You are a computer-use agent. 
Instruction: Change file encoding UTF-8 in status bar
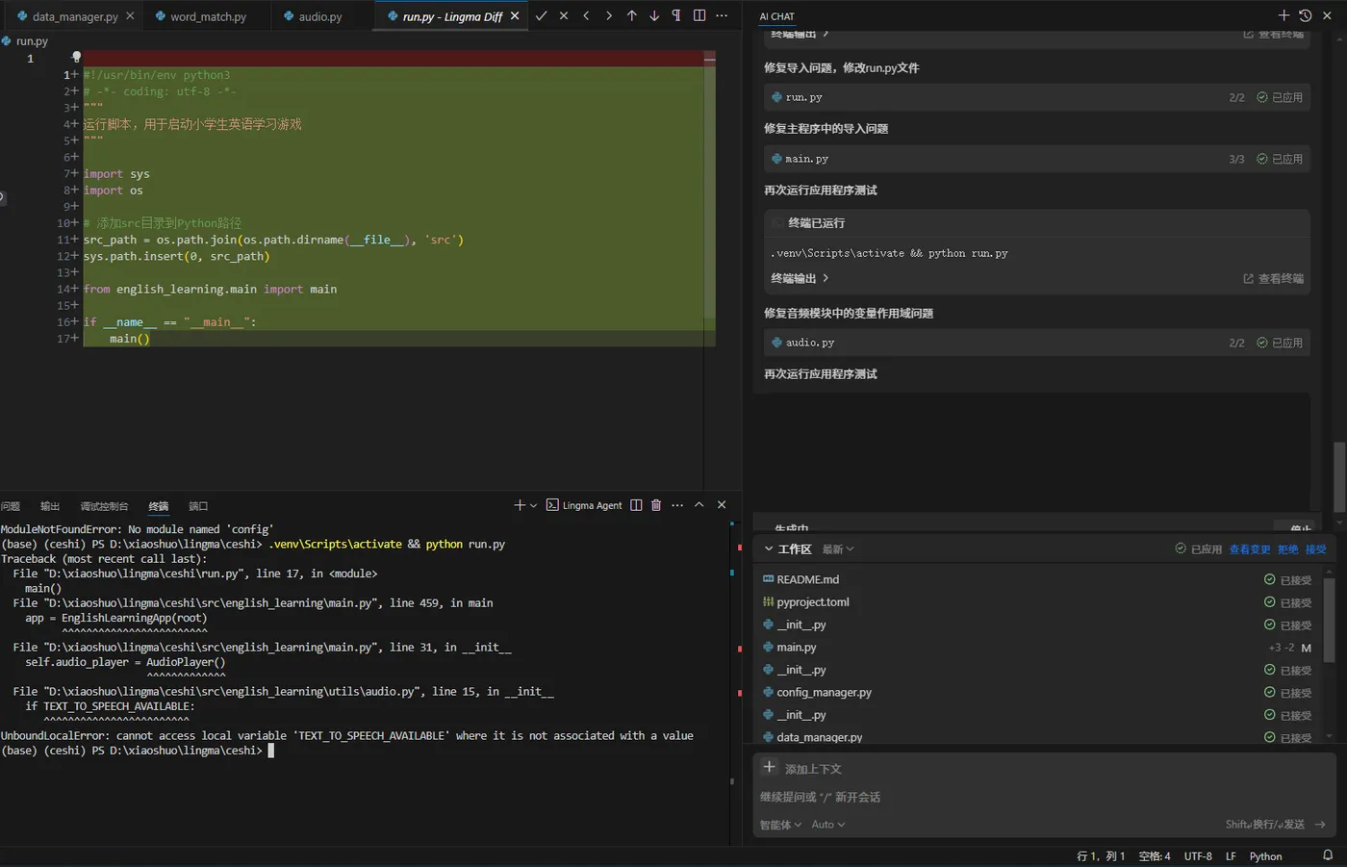click(1198, 856)
